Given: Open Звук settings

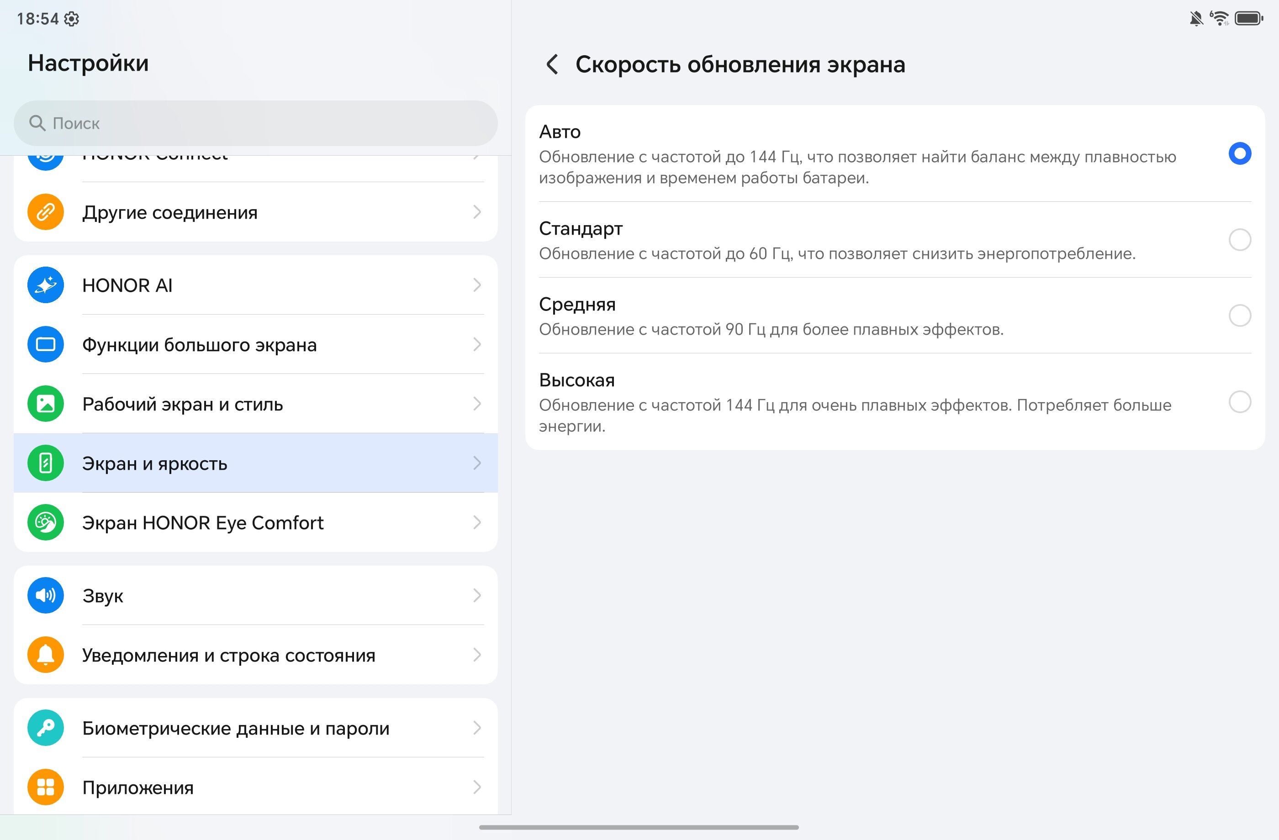Looking at the screenshot, I should coord(256,596).
